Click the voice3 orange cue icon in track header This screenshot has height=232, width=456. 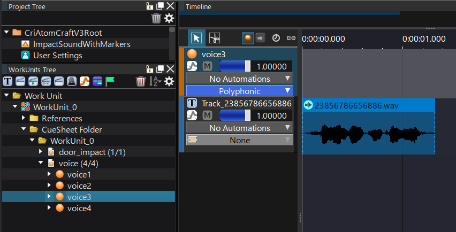click(192, 54)
